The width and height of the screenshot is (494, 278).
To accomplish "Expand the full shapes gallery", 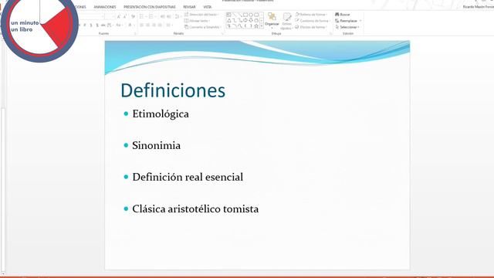I will tap(262, 26).
